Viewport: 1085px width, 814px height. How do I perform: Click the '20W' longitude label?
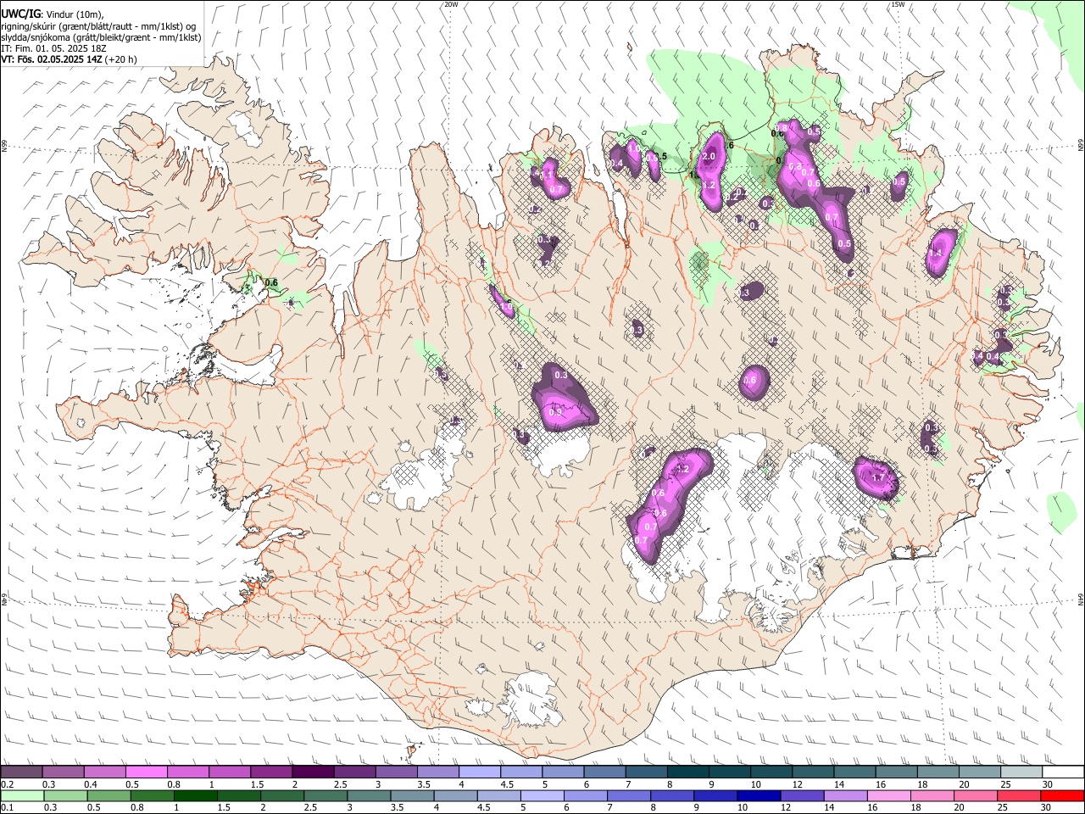pos(451,4)
